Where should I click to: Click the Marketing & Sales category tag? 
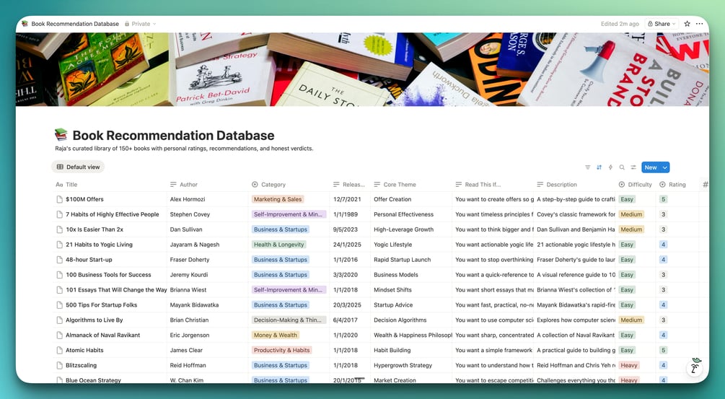(278, 199)
